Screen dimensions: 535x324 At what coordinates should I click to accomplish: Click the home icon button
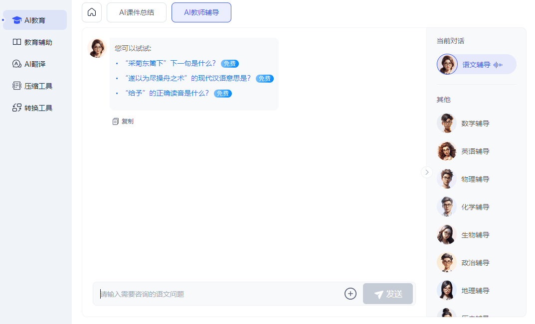coord(92,12)
